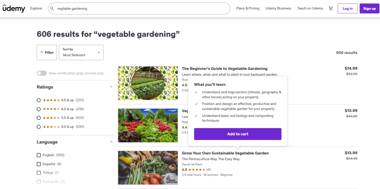Click the Add to cart button
380x189 pixels.
(x=237, y=134)
